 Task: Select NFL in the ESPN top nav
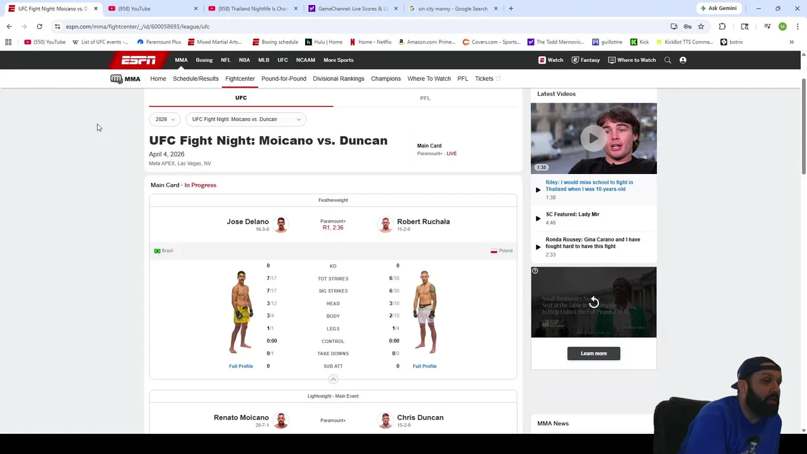(226, 60)
